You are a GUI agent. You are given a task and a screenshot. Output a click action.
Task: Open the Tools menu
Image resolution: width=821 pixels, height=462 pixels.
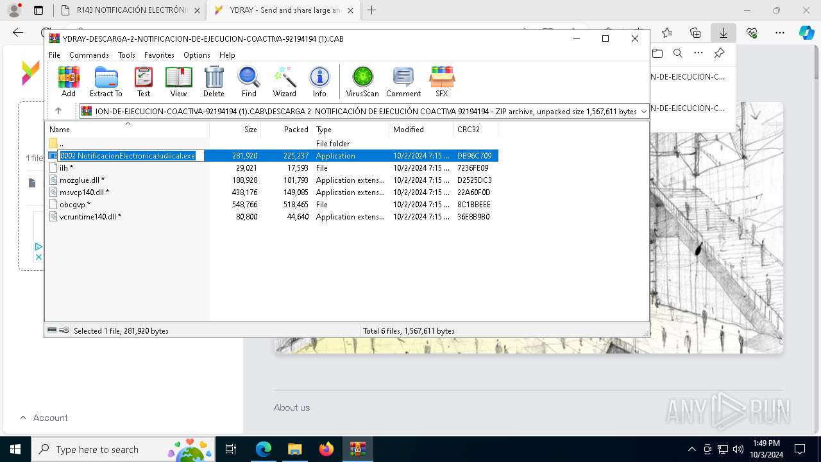126,55
